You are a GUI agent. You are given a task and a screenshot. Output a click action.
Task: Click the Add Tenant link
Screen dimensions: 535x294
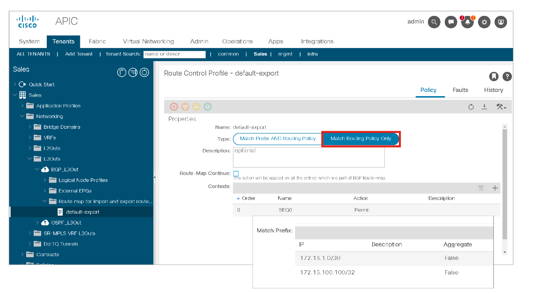pos(79,54)
